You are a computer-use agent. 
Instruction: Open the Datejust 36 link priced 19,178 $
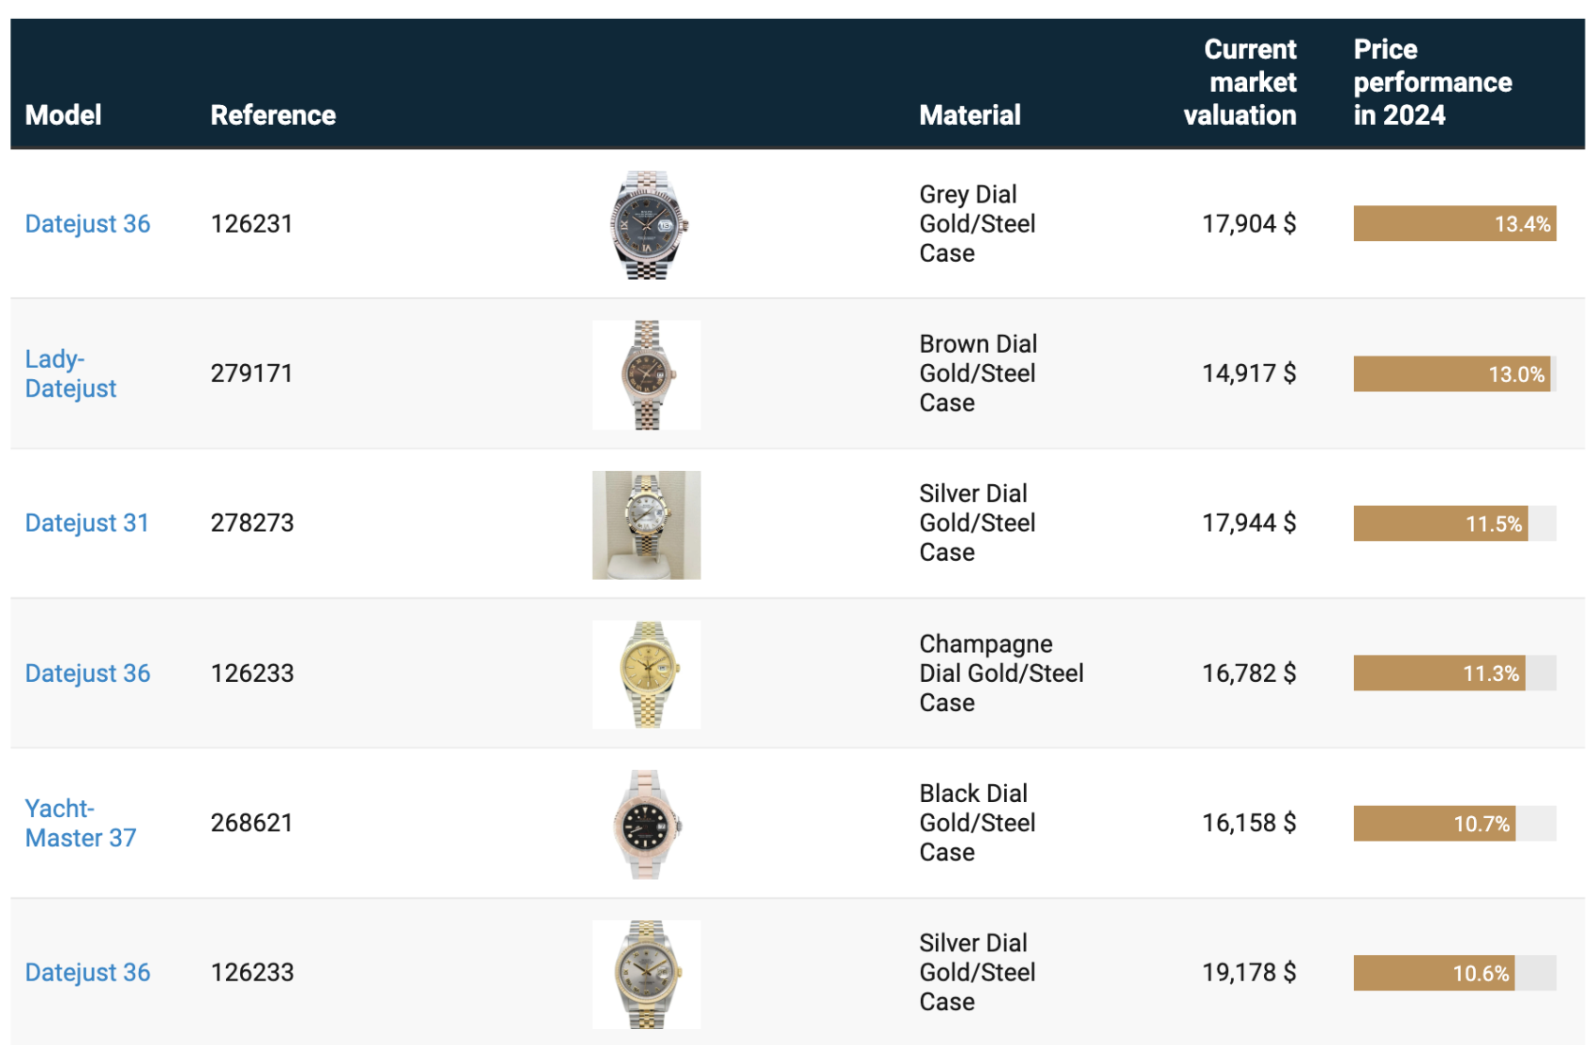(x=87, y=973)
